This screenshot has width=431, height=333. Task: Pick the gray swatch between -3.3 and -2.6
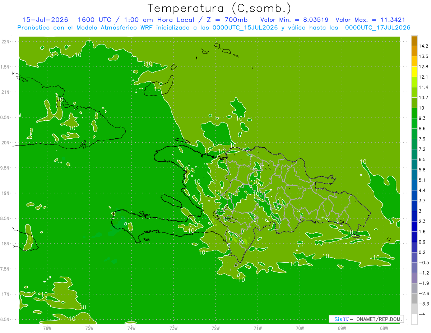(x=414, y=299)
